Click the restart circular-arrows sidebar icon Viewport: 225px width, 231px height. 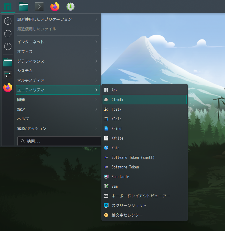(8, 34)
